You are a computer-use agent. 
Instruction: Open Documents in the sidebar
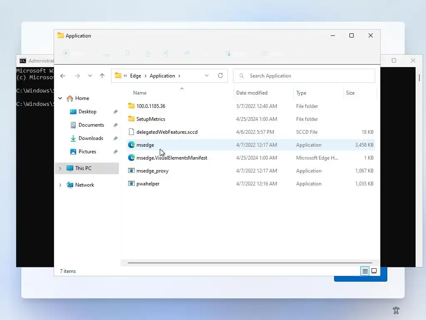(91, 125)
